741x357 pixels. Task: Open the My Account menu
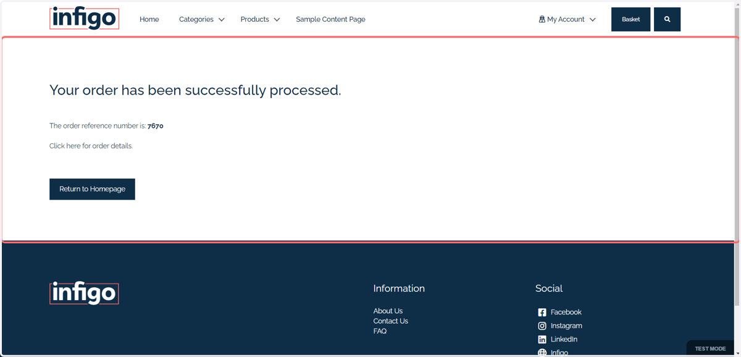pyautogui.click(x=567, y=19)
